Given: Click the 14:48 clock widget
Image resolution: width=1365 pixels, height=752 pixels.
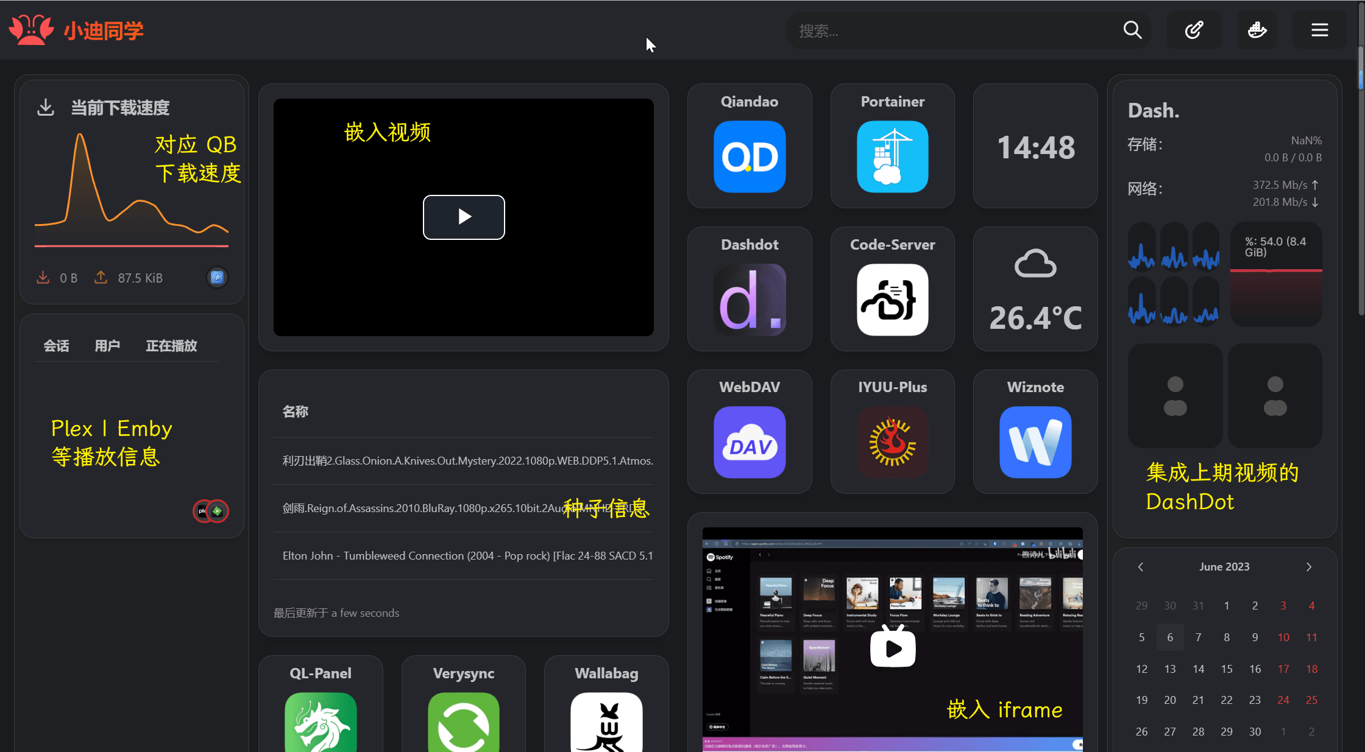Looking at the screenshot, I should pyautogui.click(x=1035, y=147).
